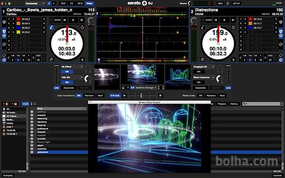Viewport: 285px width, 178px height.
Task: Open the SP-6 sampler panel
Action: pyautogui.click(x=80, y=4)
